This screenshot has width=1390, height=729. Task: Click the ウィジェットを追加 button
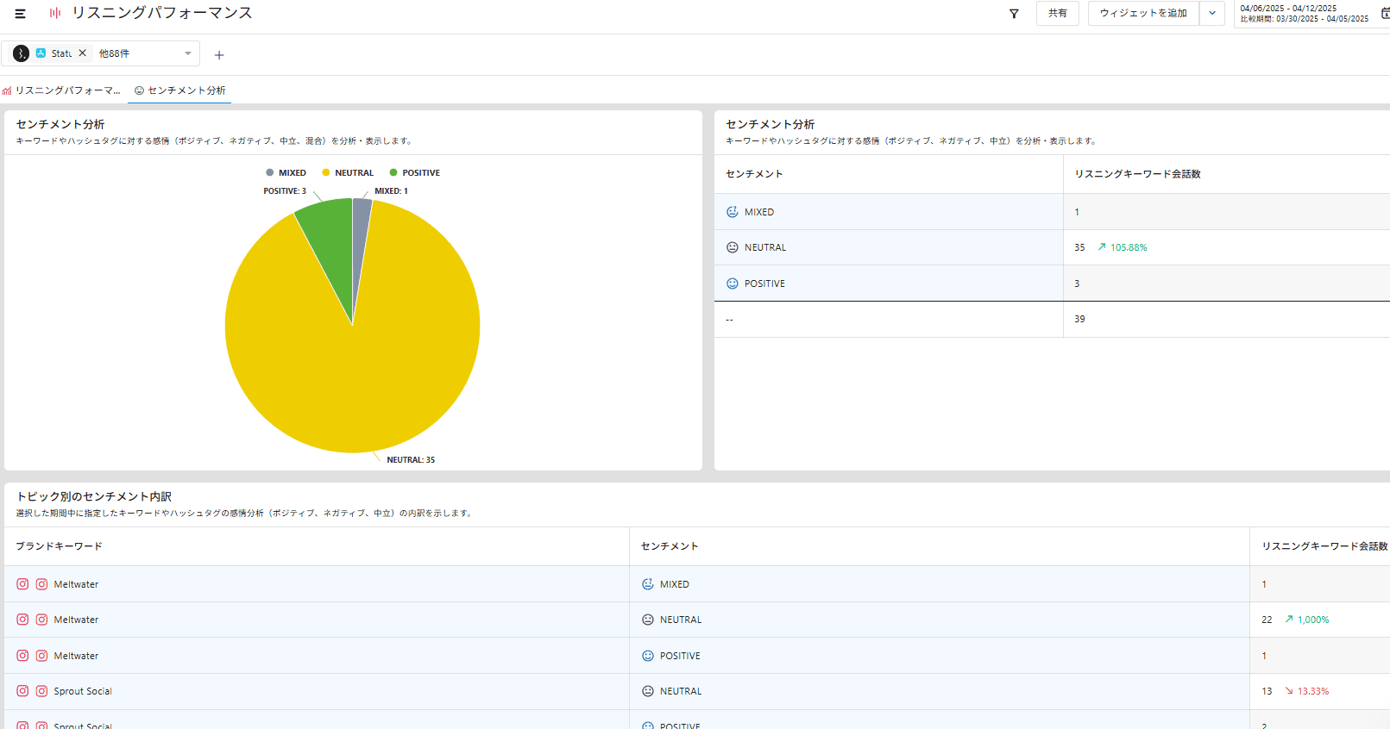(x=1143, y=14)
